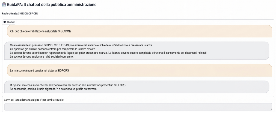Select the Chatbot label tab
This screenshot has height=114, width=276.
tap(9, 22)
